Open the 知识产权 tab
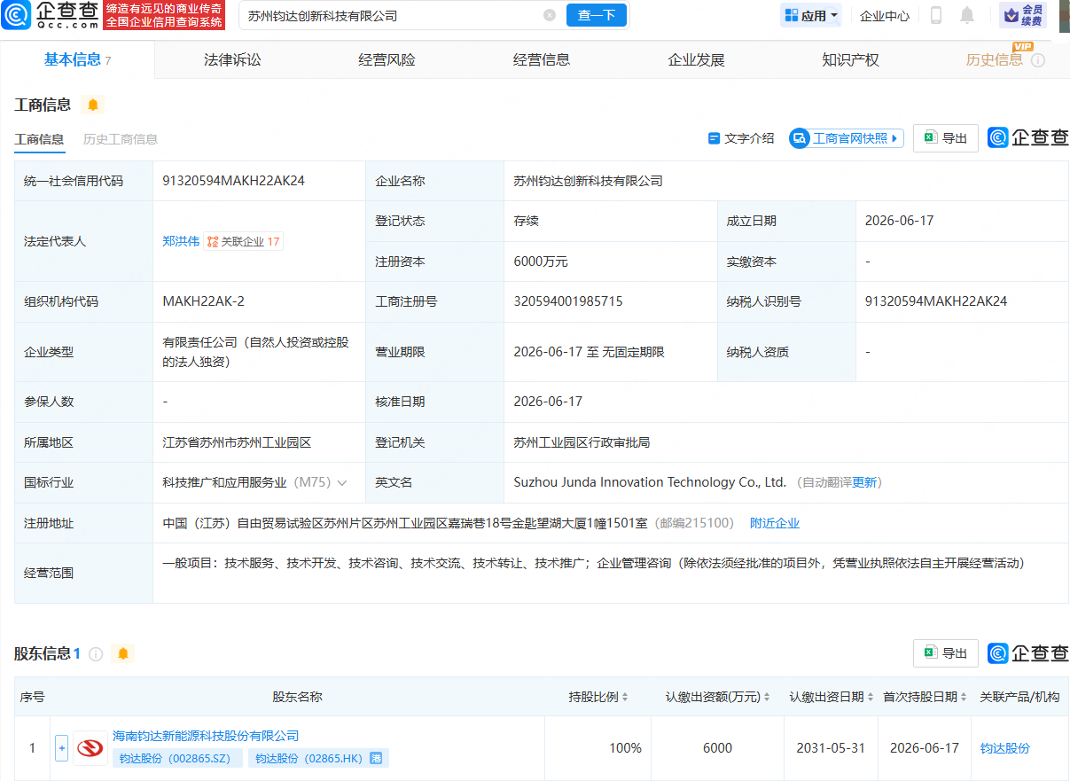This screenshot has width=1070, height=781. [x=850, y=60]
